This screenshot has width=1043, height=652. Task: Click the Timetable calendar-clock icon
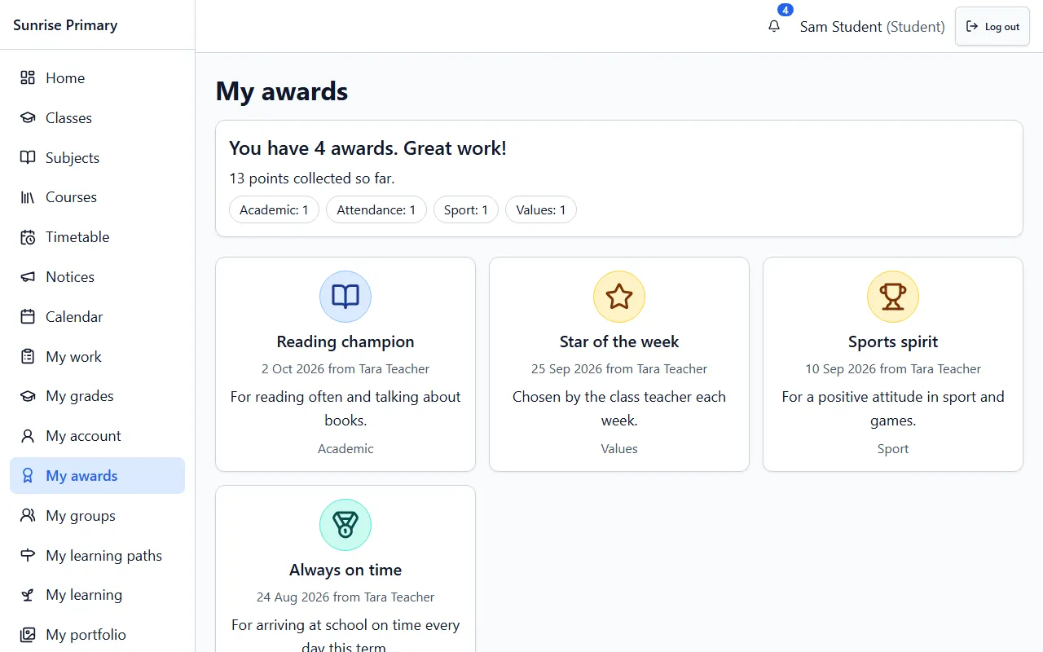[x=28, y=237]
